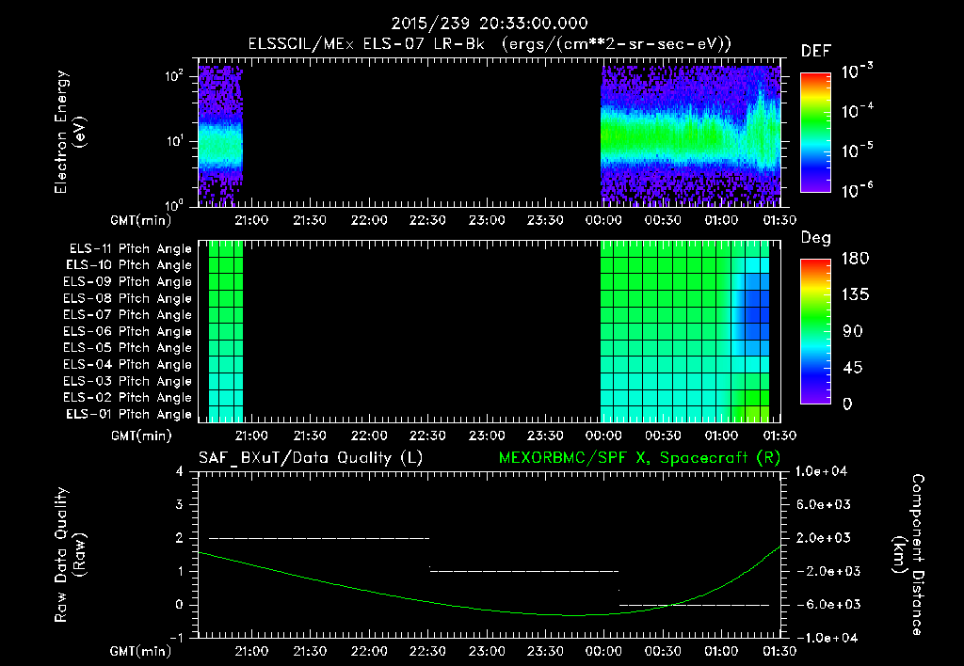Click the "-1" tick on Raw Data Quality axis
This screenshot has height=666, width=964.
(176, 638)
